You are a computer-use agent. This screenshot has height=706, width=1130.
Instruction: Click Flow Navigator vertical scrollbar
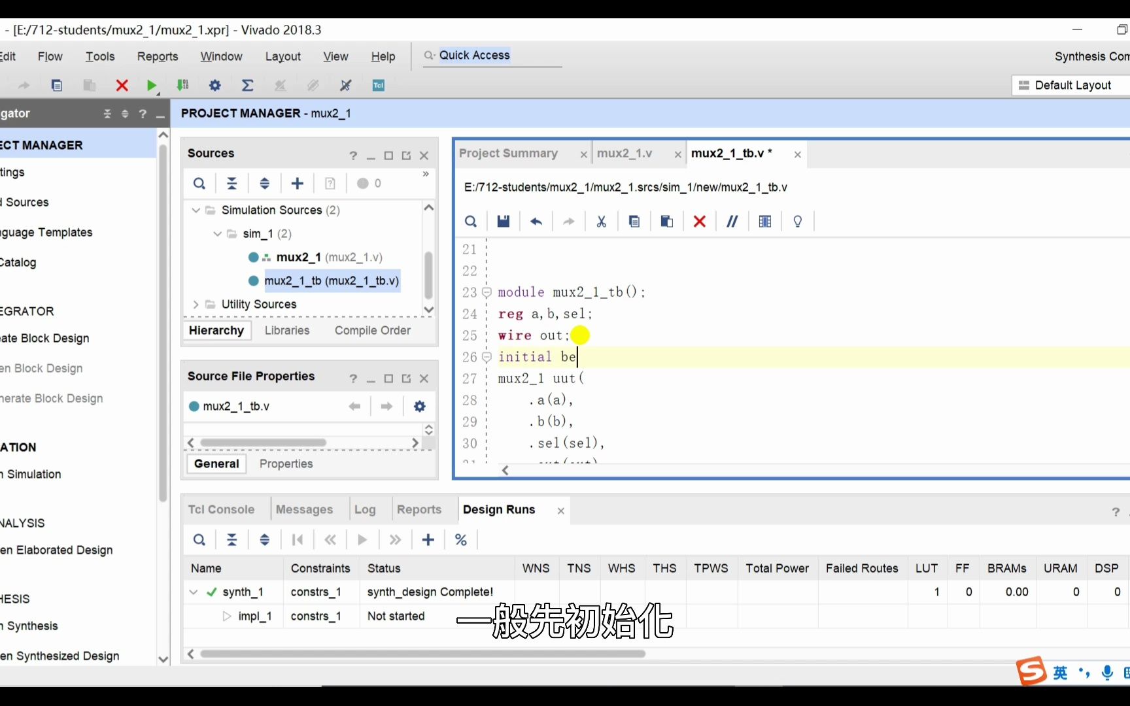163,324
